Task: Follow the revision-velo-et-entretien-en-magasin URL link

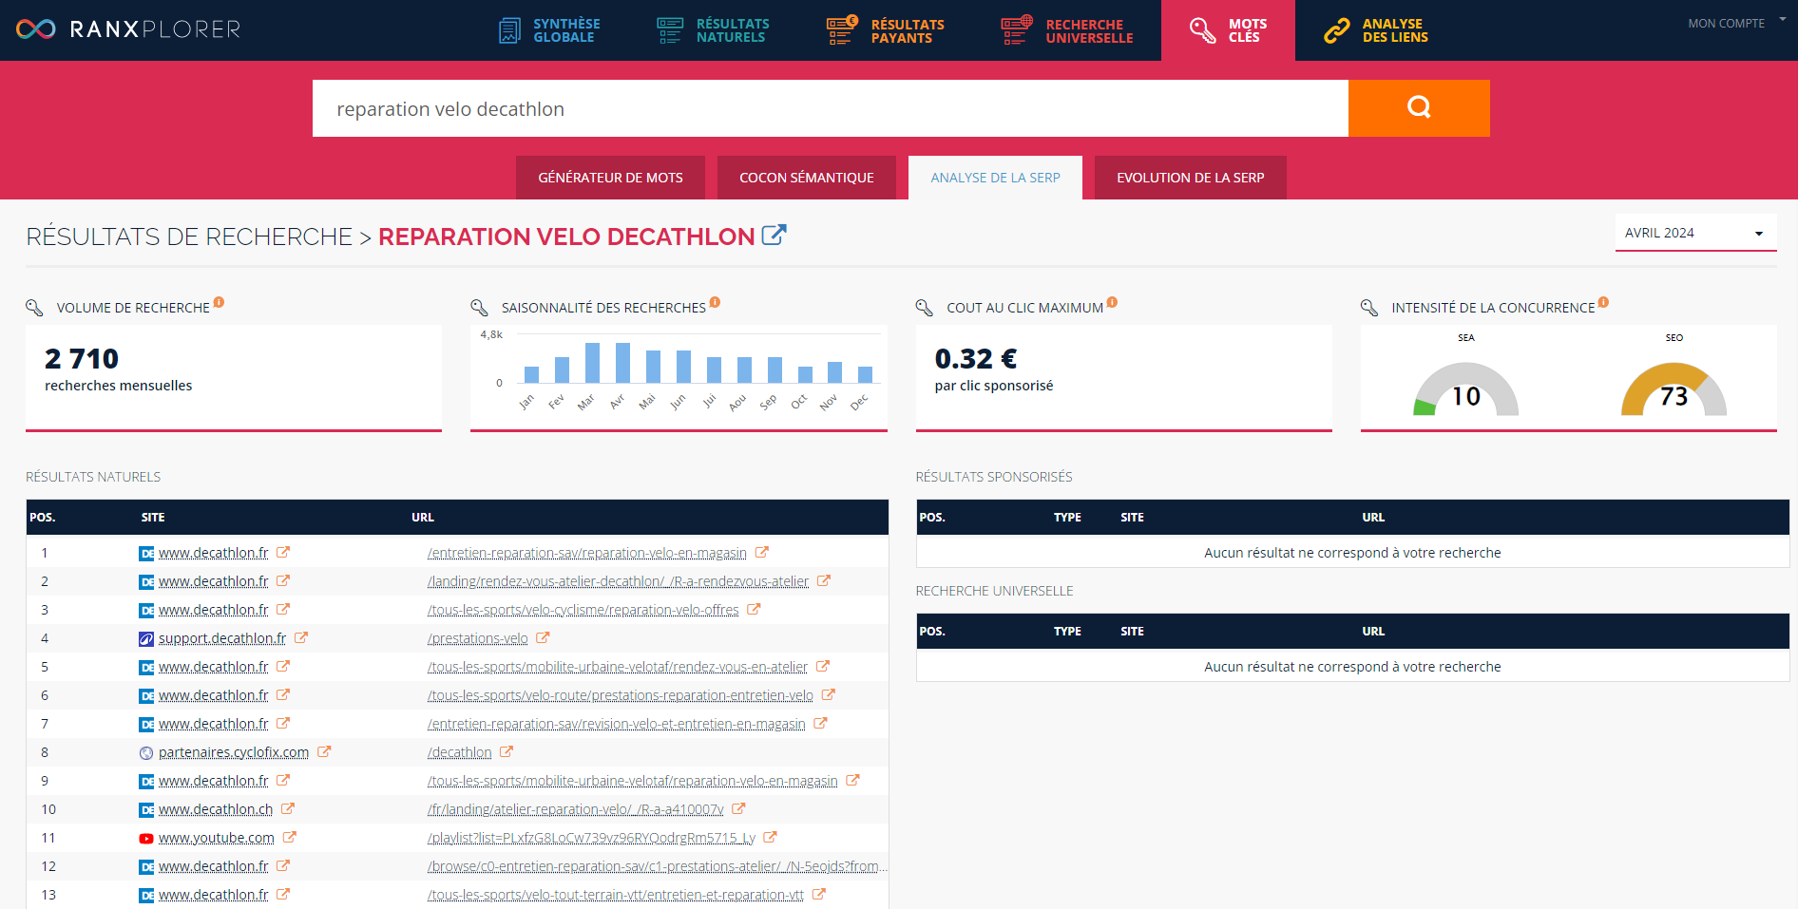Action: pyautogui.click(x=617, y=724)
